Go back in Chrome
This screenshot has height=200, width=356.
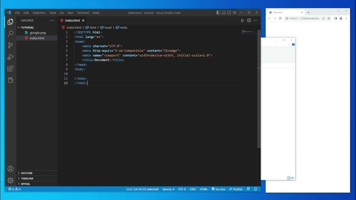coord(269,18)
